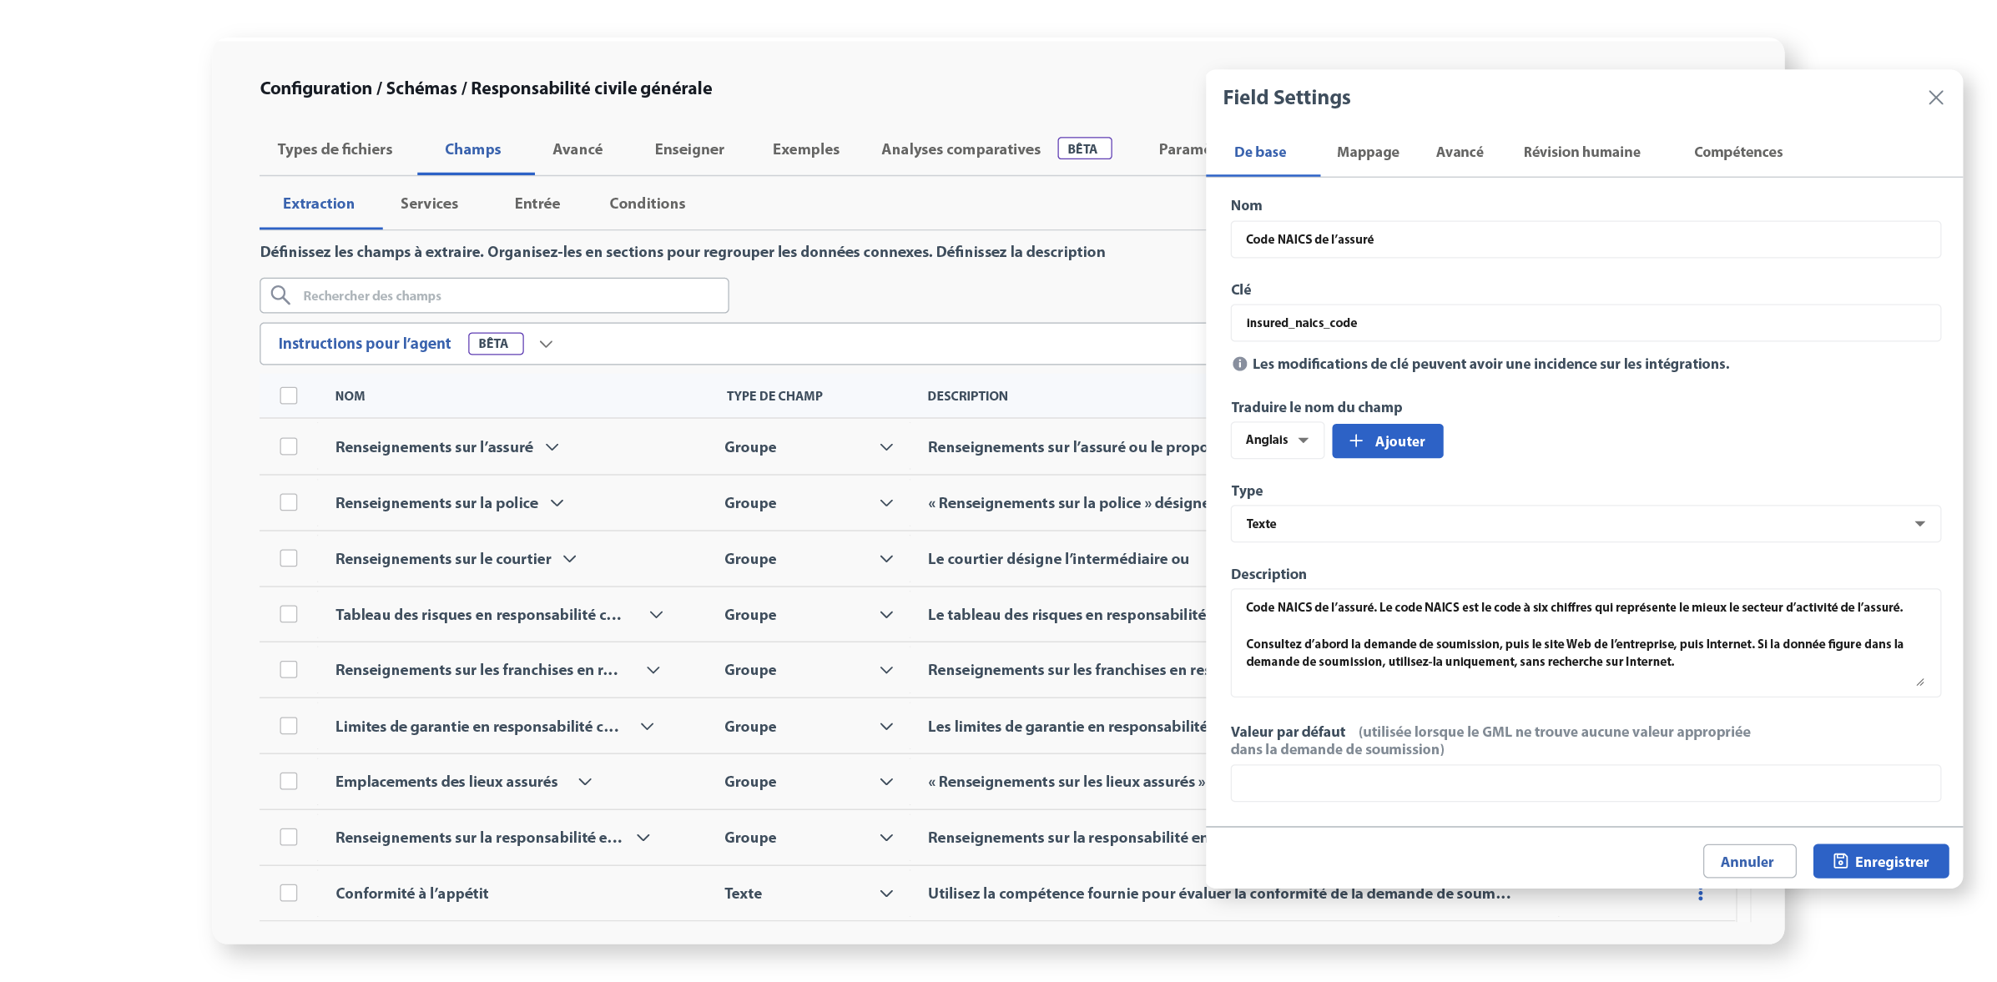Click the plus icon in Ajouter button
This screenshot has width=1997, height=982.
(x=1356, y=441)
